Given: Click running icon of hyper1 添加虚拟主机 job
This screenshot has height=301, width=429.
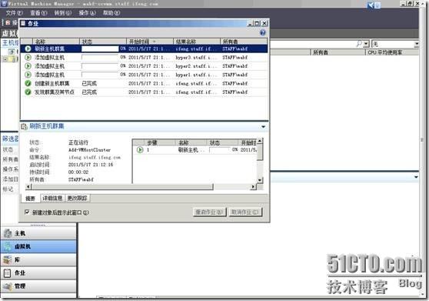Looking at the screenshot, I should click(x=28, y=75).
